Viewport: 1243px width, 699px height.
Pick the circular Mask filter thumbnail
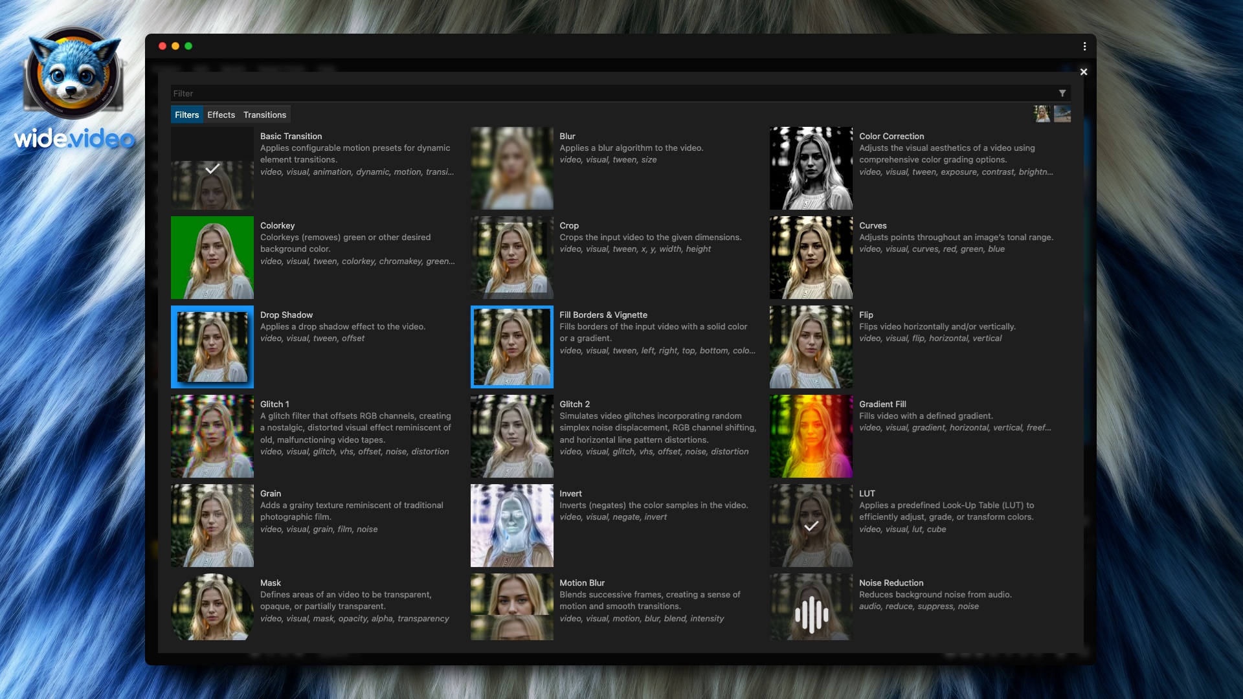(212, 607)
